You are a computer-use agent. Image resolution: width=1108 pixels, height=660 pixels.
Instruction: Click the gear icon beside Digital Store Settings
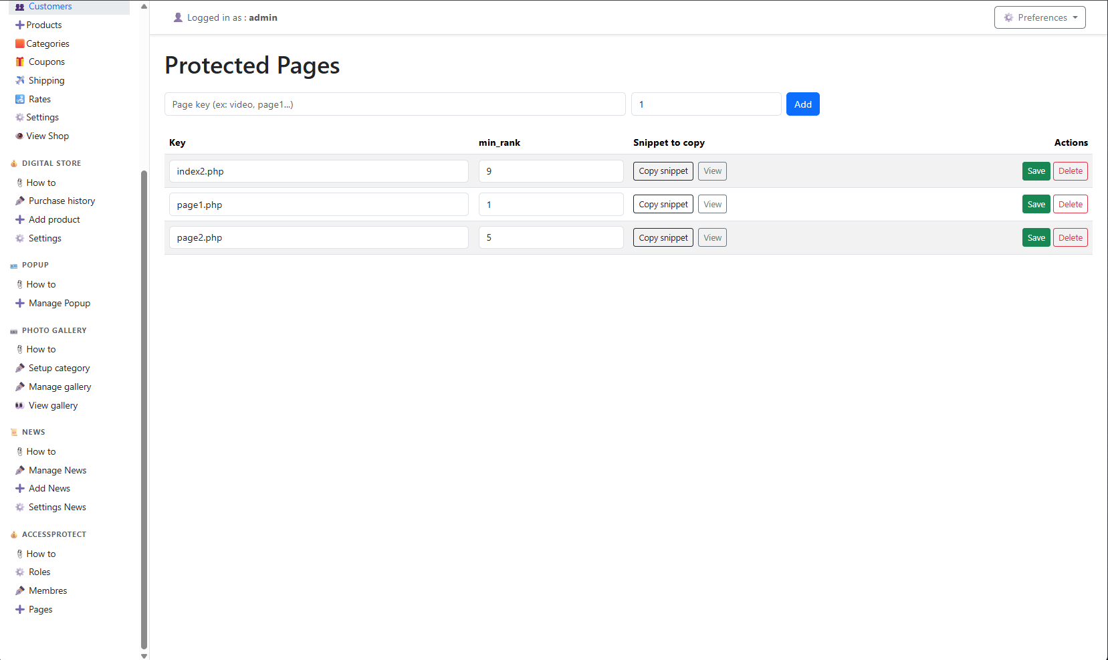[x=20, y=238]
